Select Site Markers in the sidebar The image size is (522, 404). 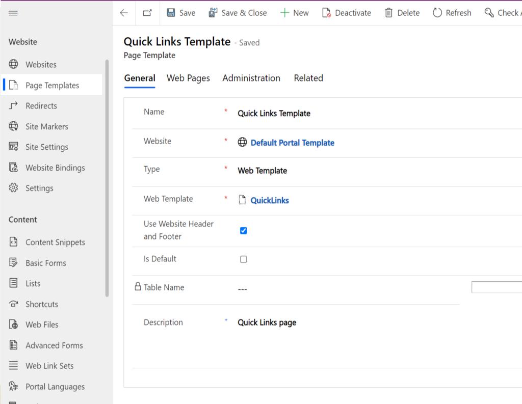coord(47,126)
